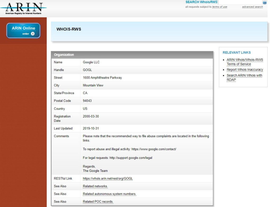Submit the WhoisRWS search arrow button
270x207 pixels.
265,2
